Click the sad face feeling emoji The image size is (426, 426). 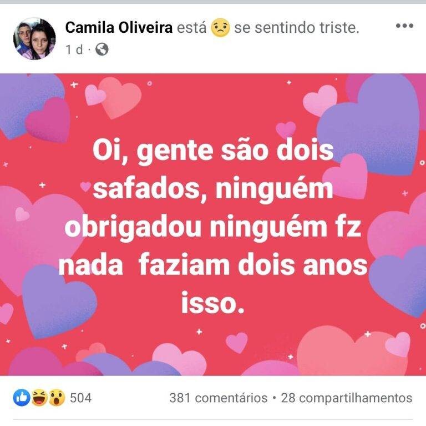pos(220,28)
